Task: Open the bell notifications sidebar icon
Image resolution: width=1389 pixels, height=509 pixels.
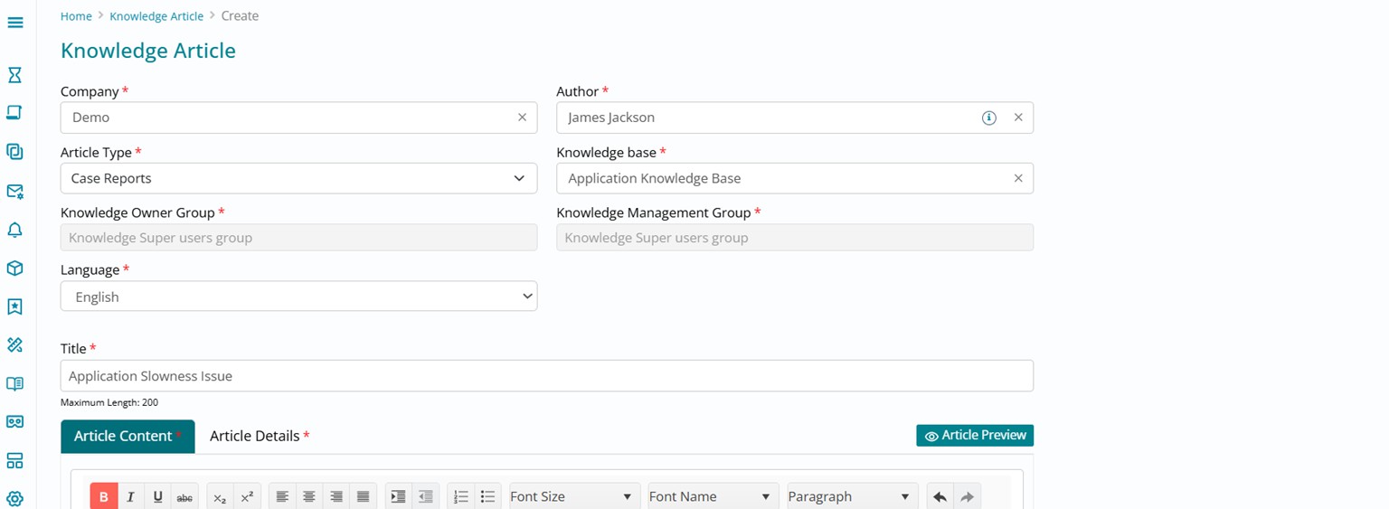Action: (14, 230)
